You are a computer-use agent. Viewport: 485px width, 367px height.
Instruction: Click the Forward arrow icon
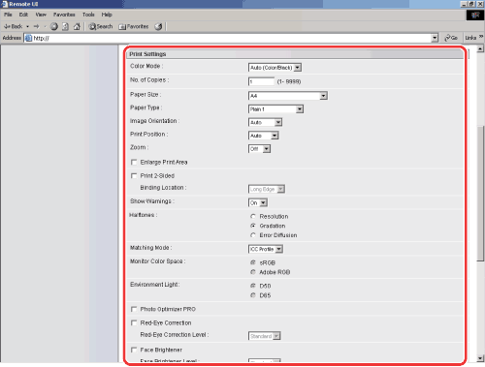click(x=36, y=26)
